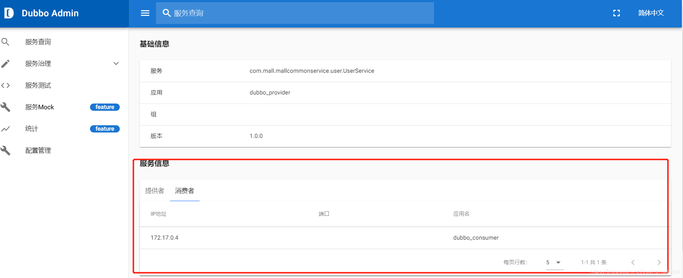Image resolution: width=683 pixels, height=278 pixels.
Task: Click the 服务 row label
Action: point(156,71)
